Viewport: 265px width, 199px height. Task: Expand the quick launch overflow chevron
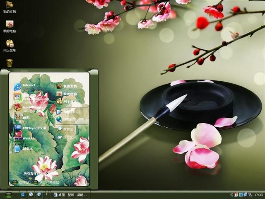click(x=46, y=194)
